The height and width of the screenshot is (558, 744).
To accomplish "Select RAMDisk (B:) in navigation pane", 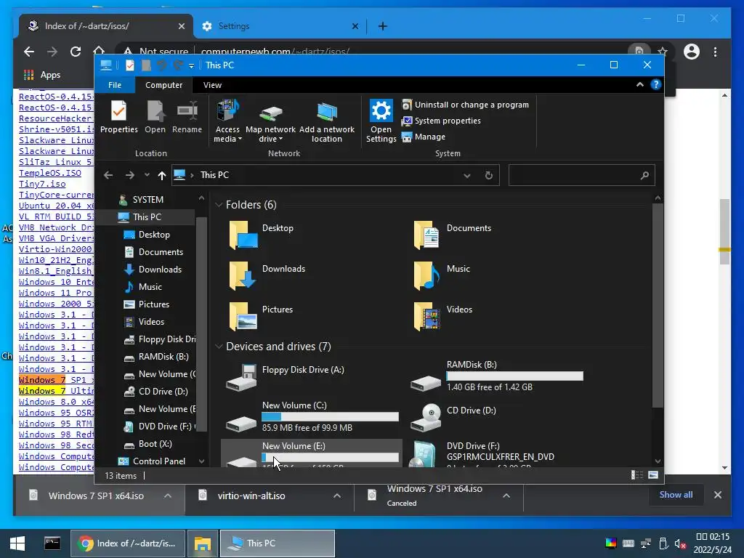I will [163, 357].
